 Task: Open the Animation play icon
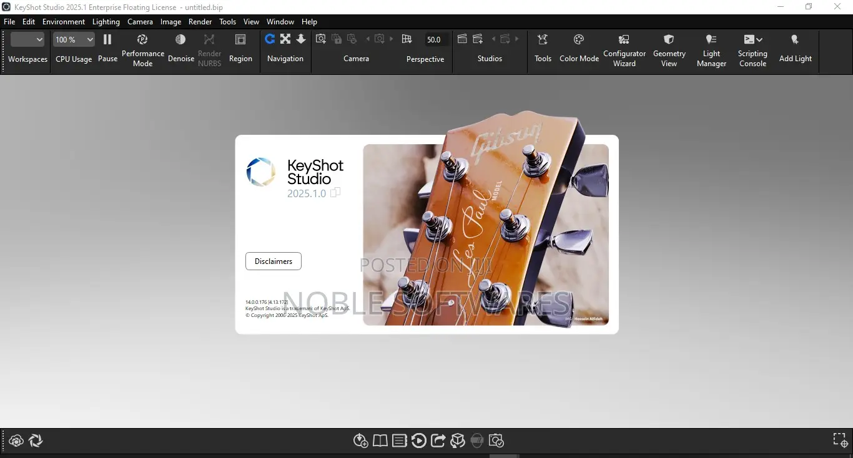[419, 441]
